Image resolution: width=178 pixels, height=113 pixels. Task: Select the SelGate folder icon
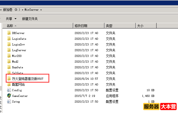[x=9, y=72]
